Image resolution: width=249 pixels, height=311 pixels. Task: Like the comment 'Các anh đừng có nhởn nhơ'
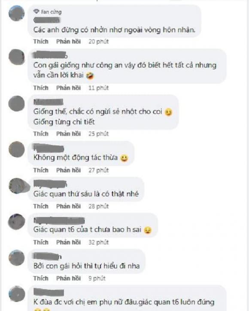click(41, 42)
